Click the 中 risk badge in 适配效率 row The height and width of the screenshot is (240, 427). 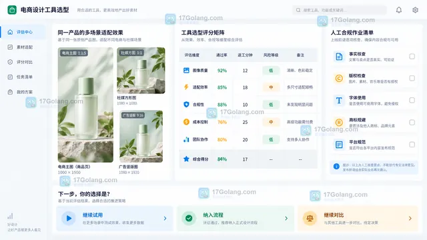pos(271,87)
